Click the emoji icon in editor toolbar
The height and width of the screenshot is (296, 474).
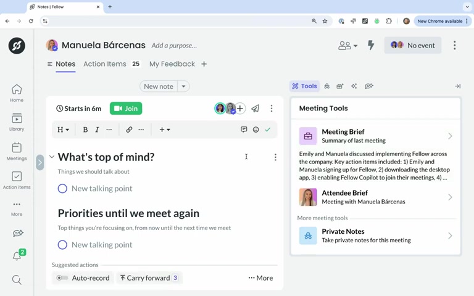[x=256, y=129]
